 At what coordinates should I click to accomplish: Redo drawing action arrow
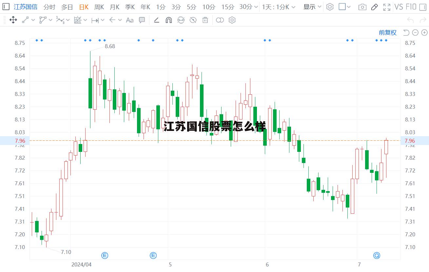(422, 20)
